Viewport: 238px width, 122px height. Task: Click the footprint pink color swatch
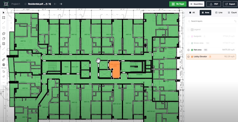point(192,36)
